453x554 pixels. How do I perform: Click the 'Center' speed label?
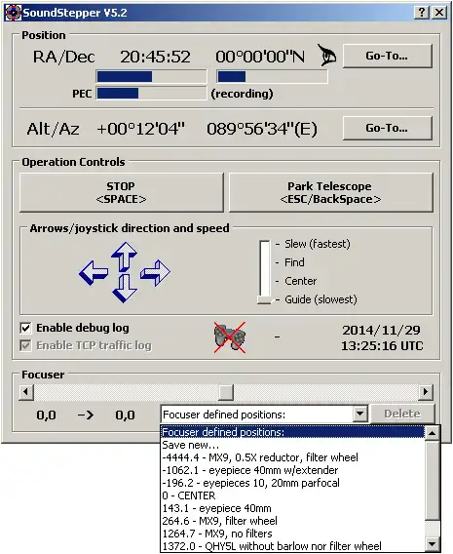(301, 281)
